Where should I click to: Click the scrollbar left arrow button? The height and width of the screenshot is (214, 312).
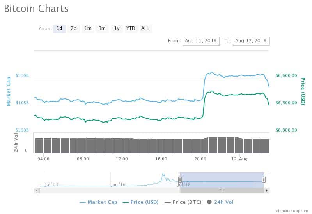coord(37,191)
